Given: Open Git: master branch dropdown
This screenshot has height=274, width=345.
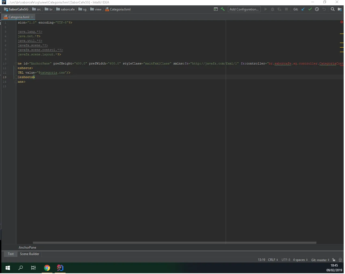Looking at the screenshot, I should pyautogui.click(x=320, y=260).
